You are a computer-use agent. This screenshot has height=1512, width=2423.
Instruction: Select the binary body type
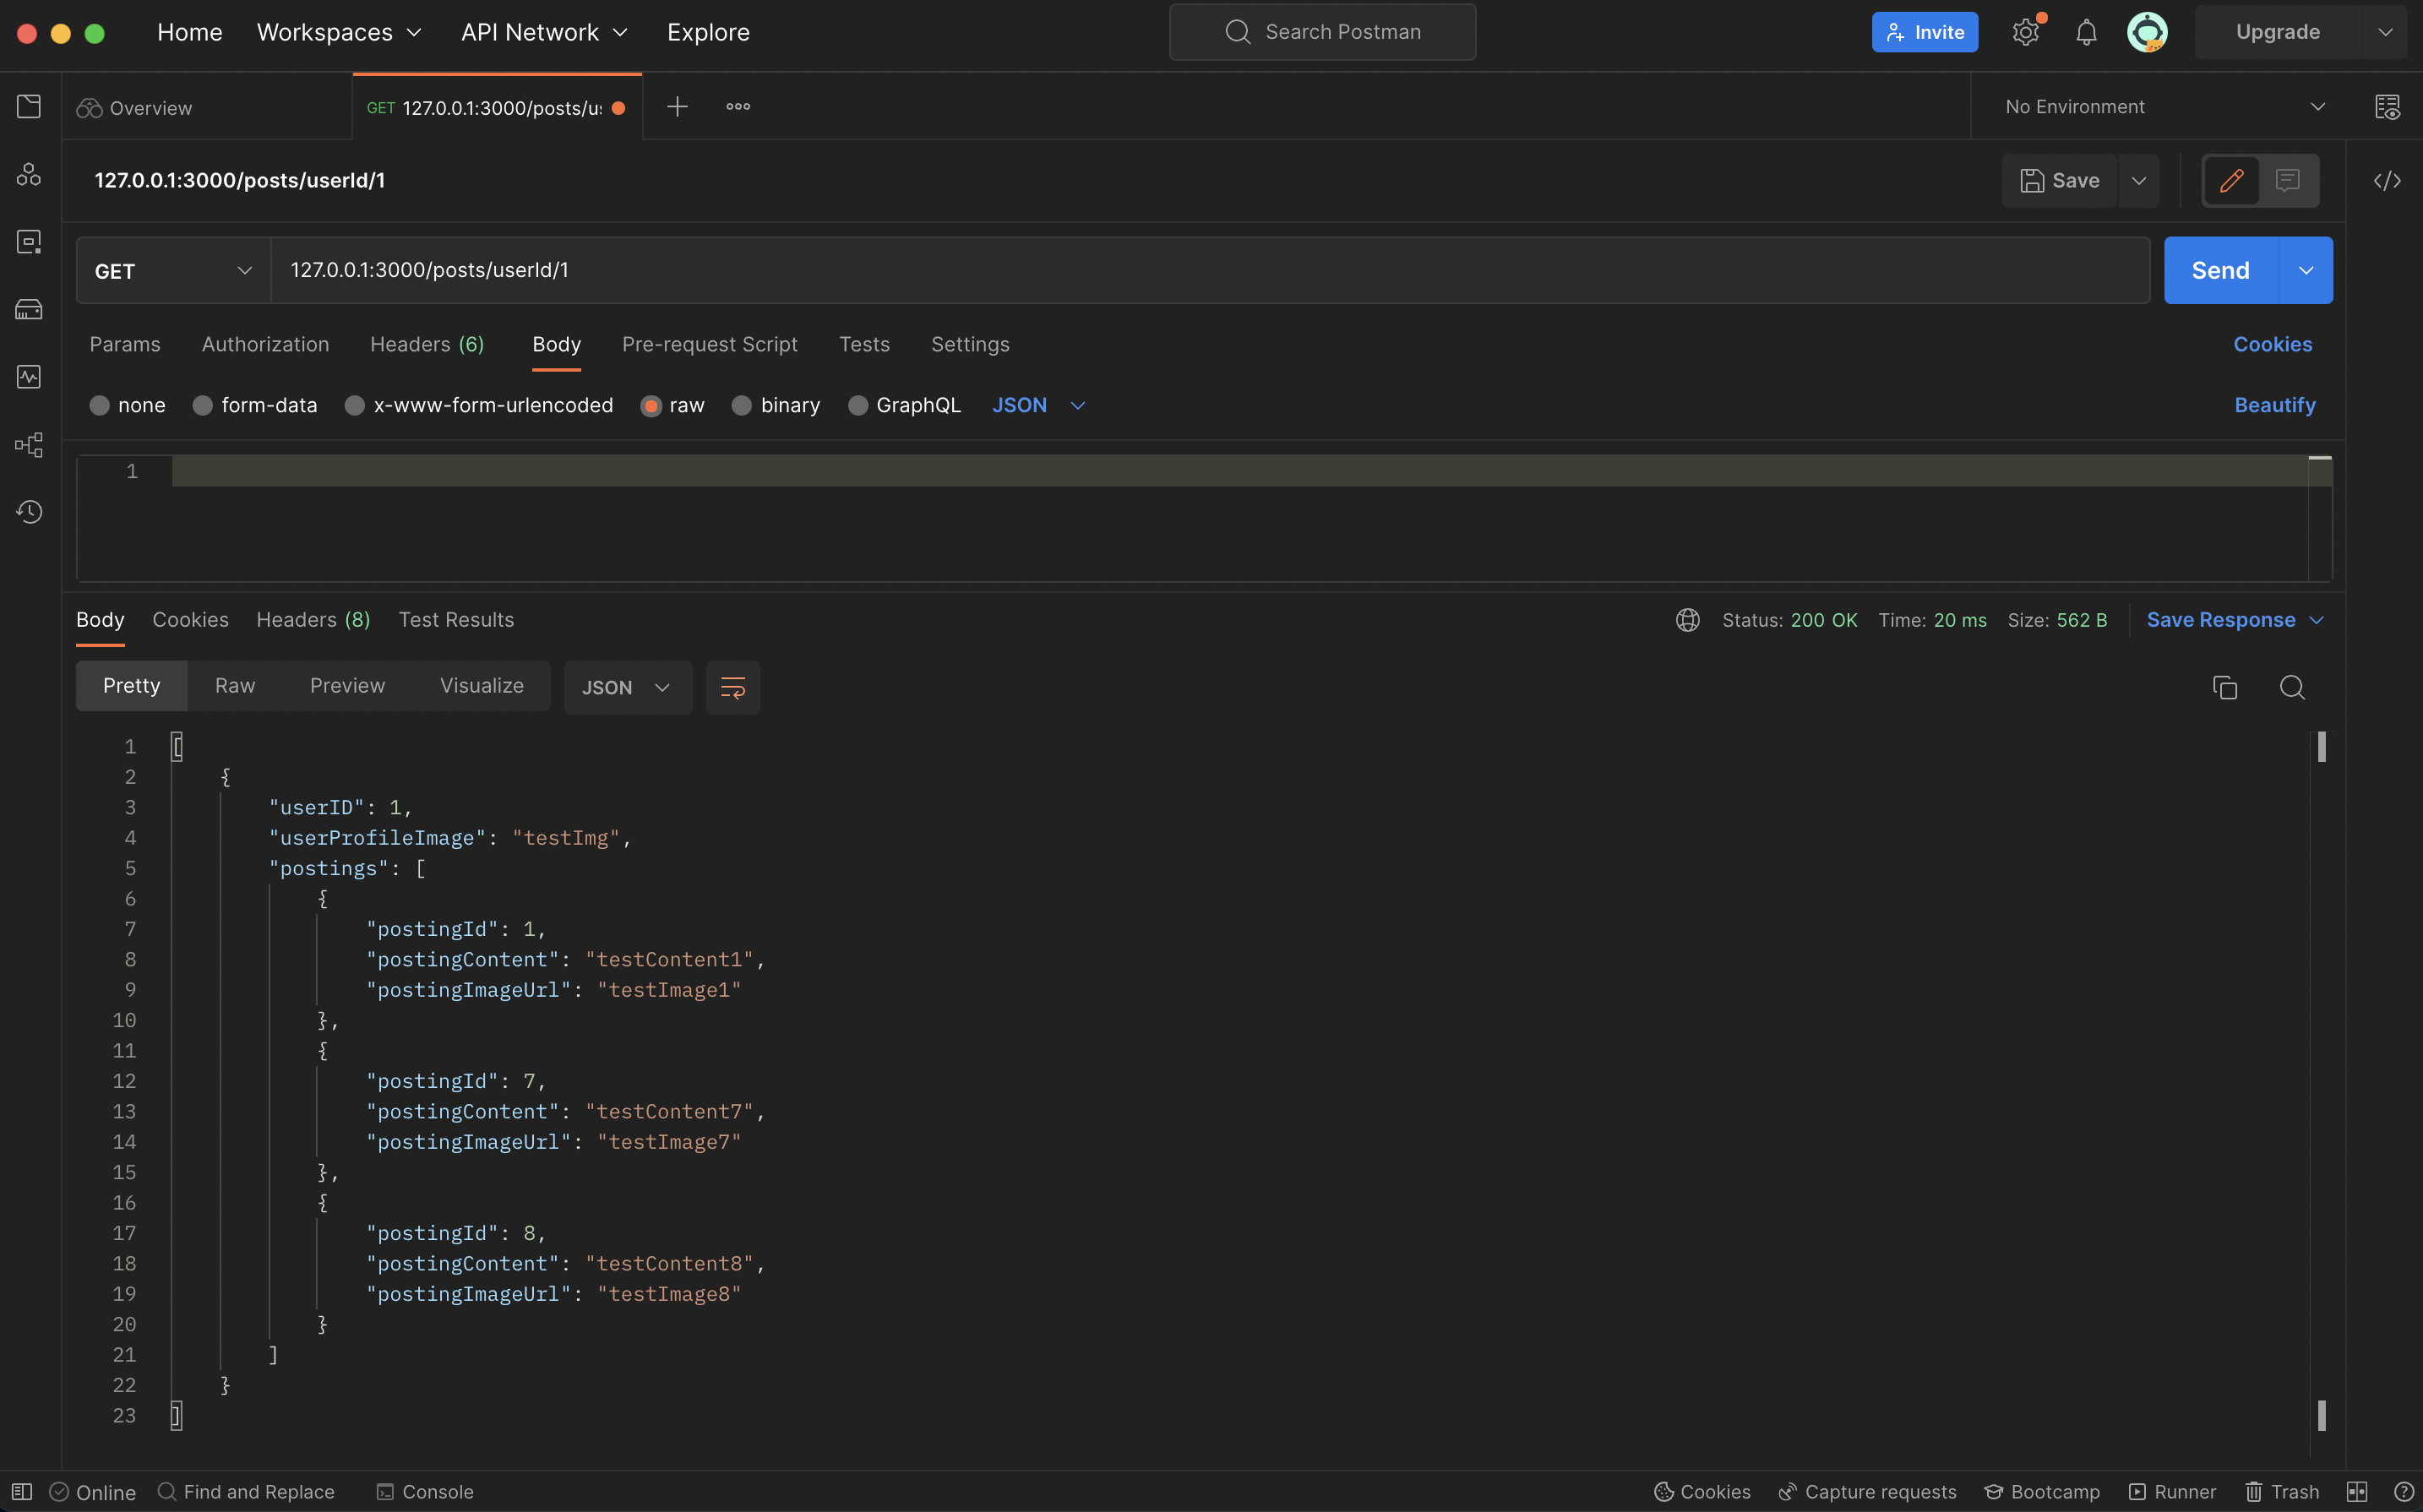[741, 405]
